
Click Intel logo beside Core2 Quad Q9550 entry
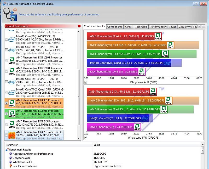[12, 93]
